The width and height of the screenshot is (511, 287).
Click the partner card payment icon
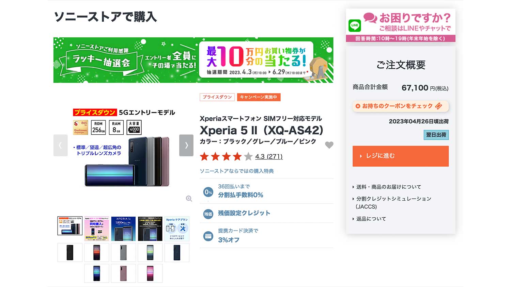pos(208,236)
